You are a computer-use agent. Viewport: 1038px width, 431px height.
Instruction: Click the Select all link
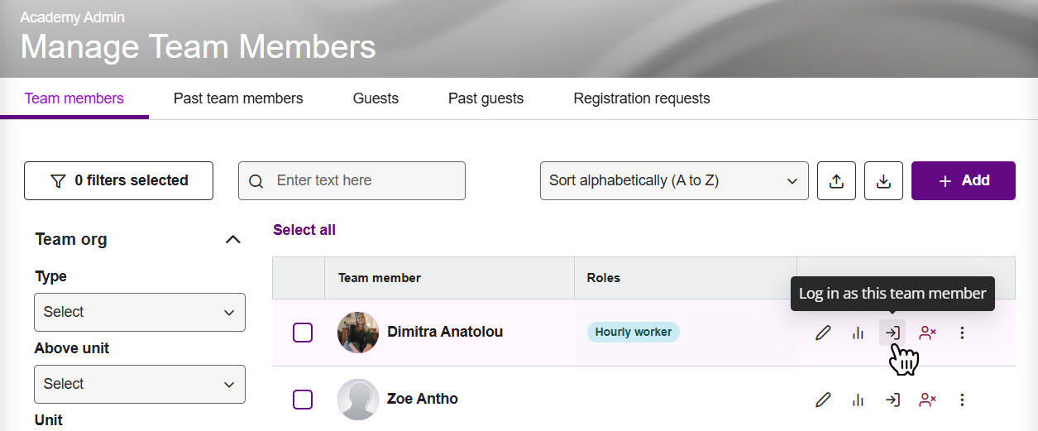point(304,230)
